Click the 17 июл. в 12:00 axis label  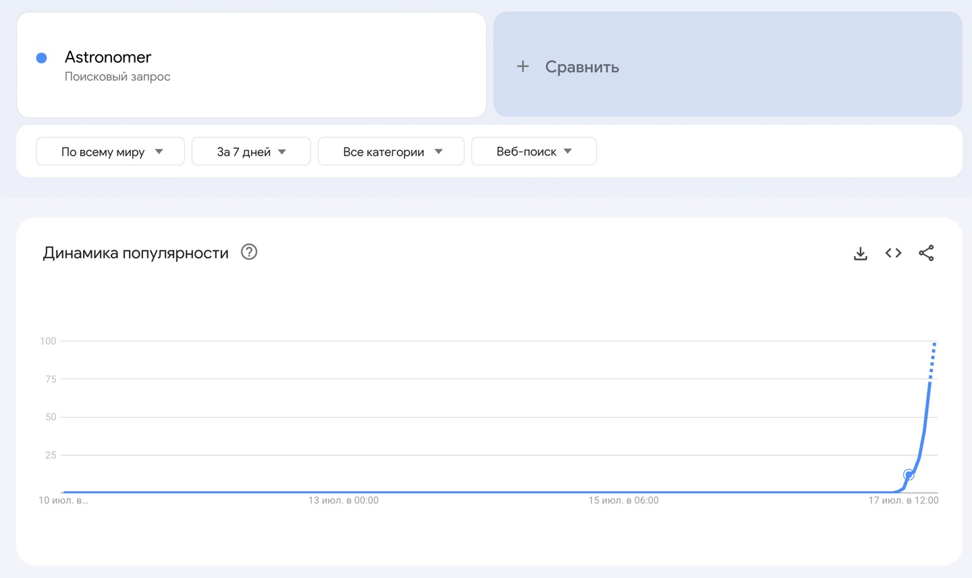(x=903, y=500)
